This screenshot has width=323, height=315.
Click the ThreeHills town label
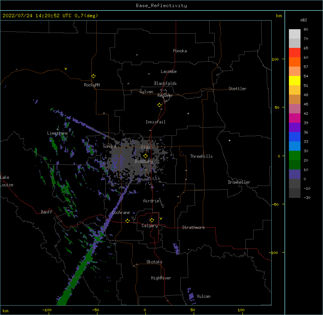click(201, 156)
